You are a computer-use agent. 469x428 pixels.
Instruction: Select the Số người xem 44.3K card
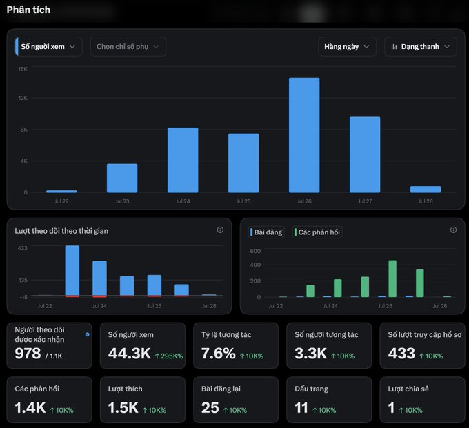point(143,345)
